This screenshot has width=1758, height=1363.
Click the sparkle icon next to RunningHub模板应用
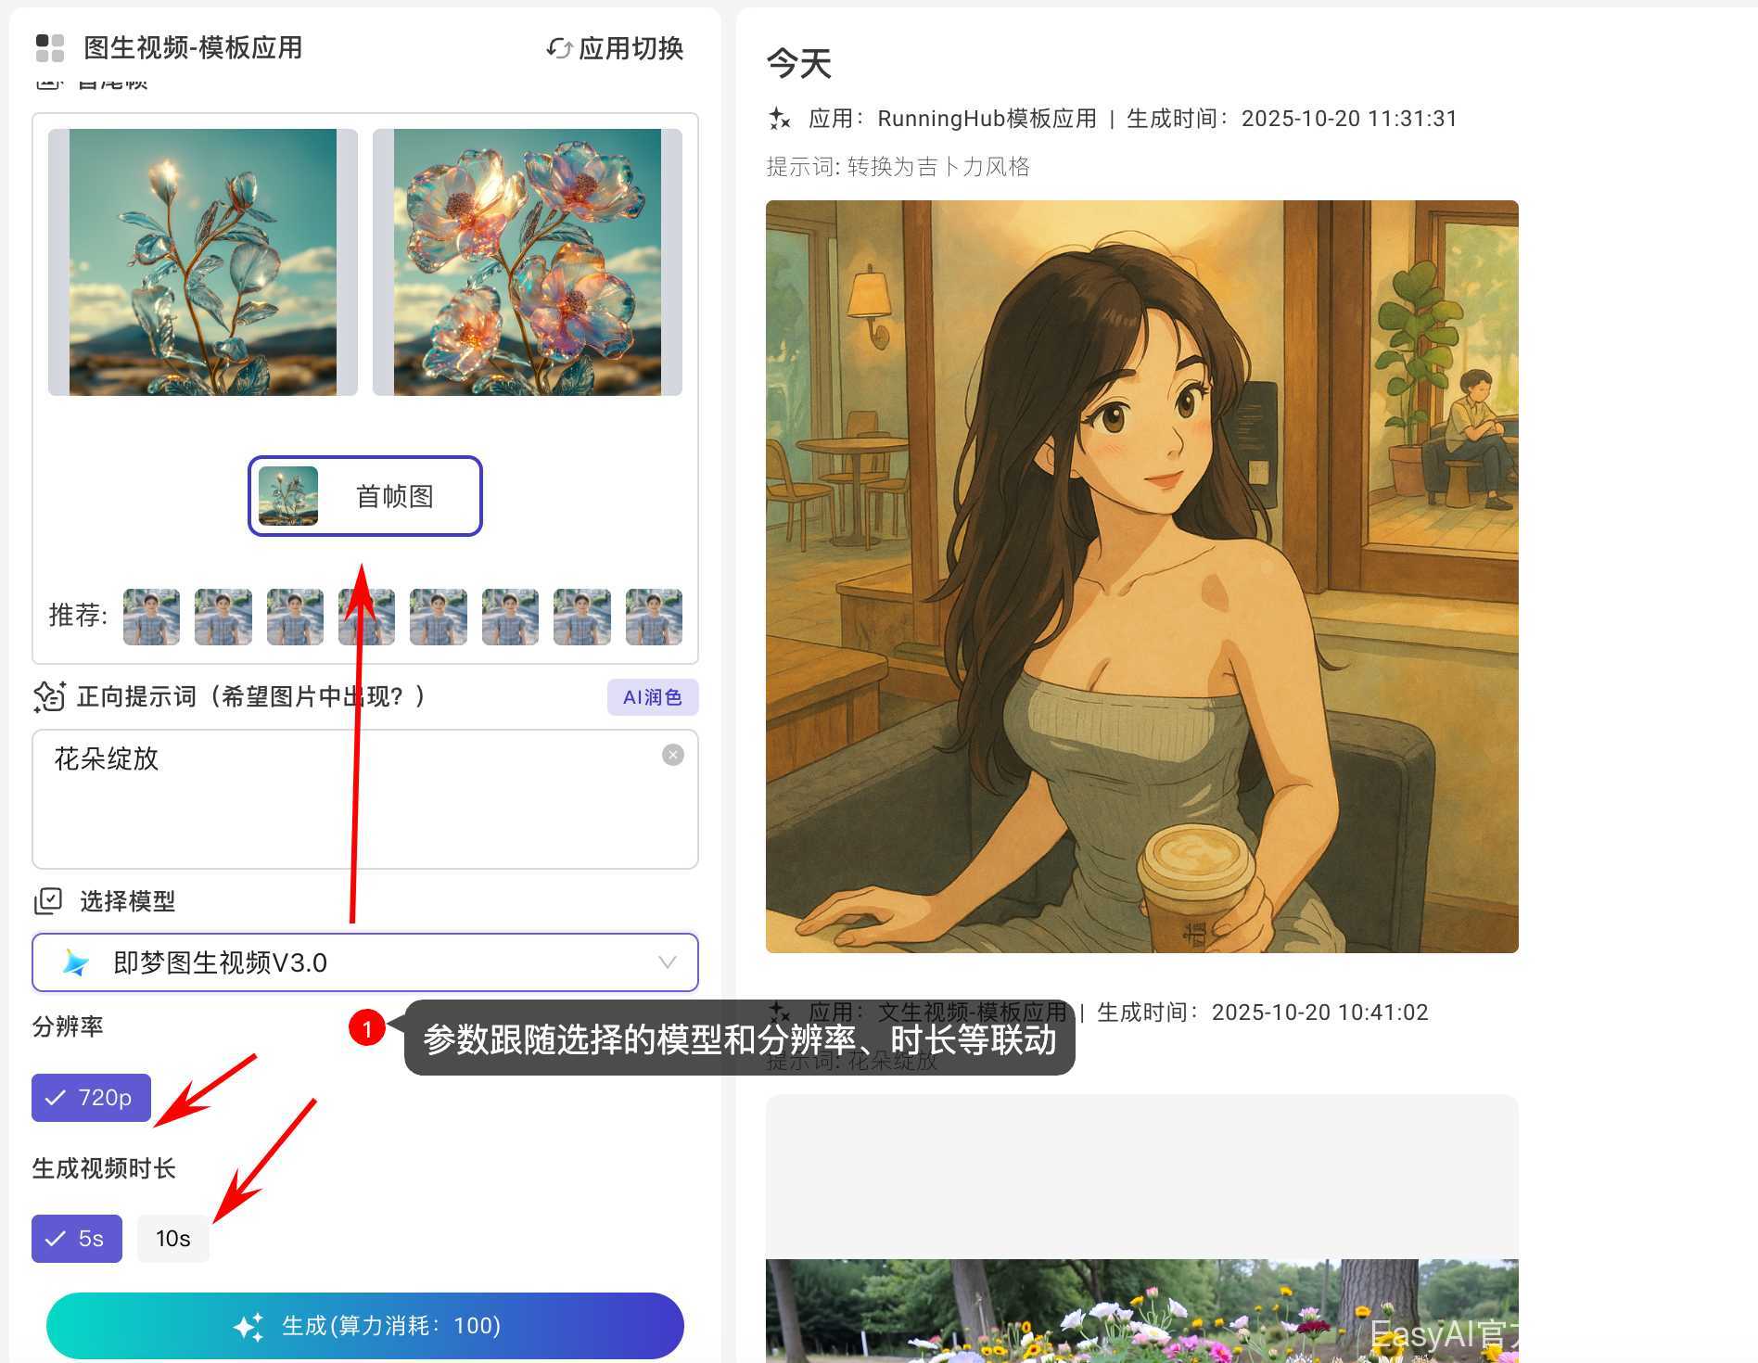[x=780, y=119]
